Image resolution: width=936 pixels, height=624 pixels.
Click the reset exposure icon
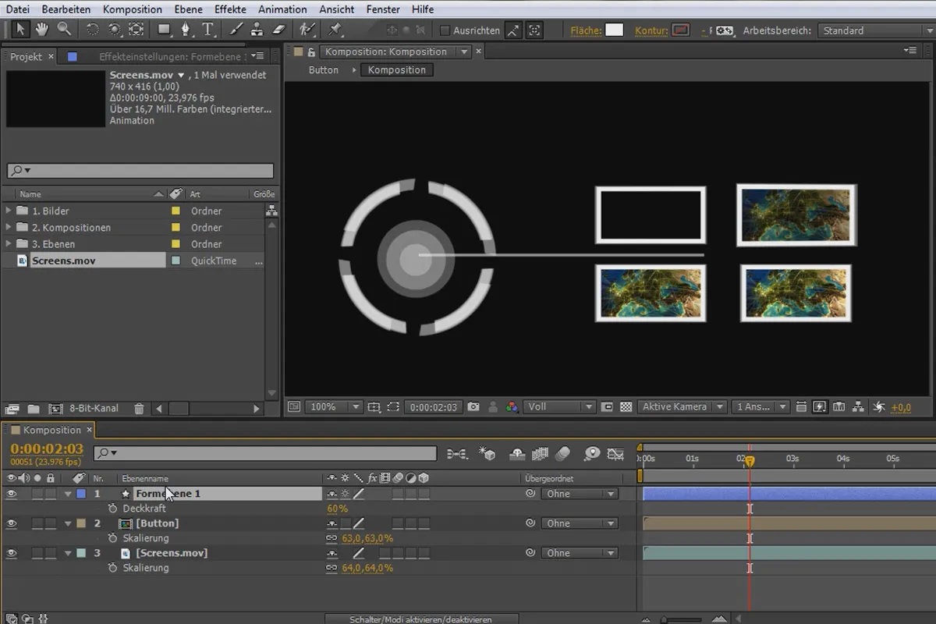(x=879, y=407)
